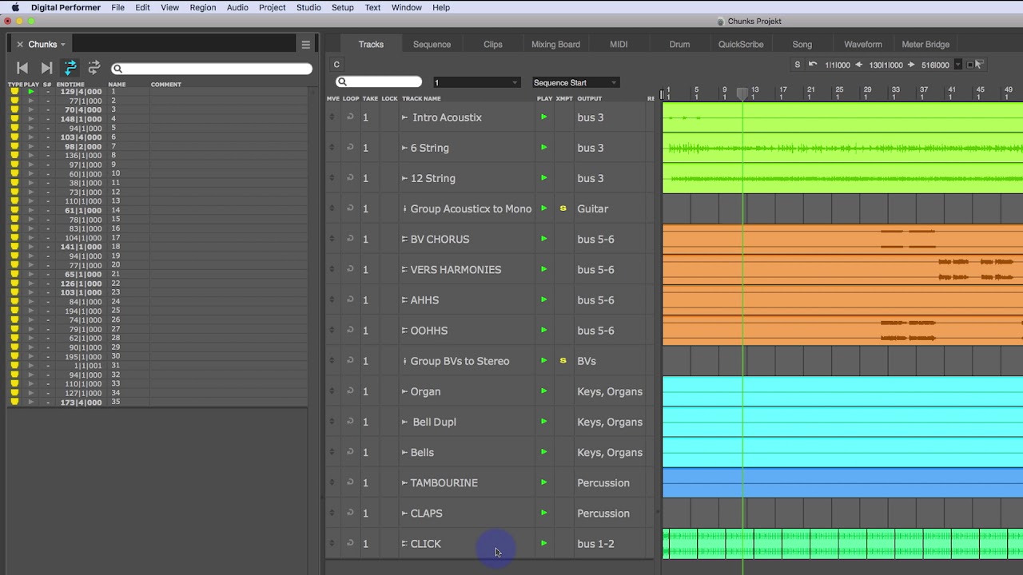The width and height of the screenshot is (1023, 575).
Task: Click the Chunks search field
Action: (212, 69)
